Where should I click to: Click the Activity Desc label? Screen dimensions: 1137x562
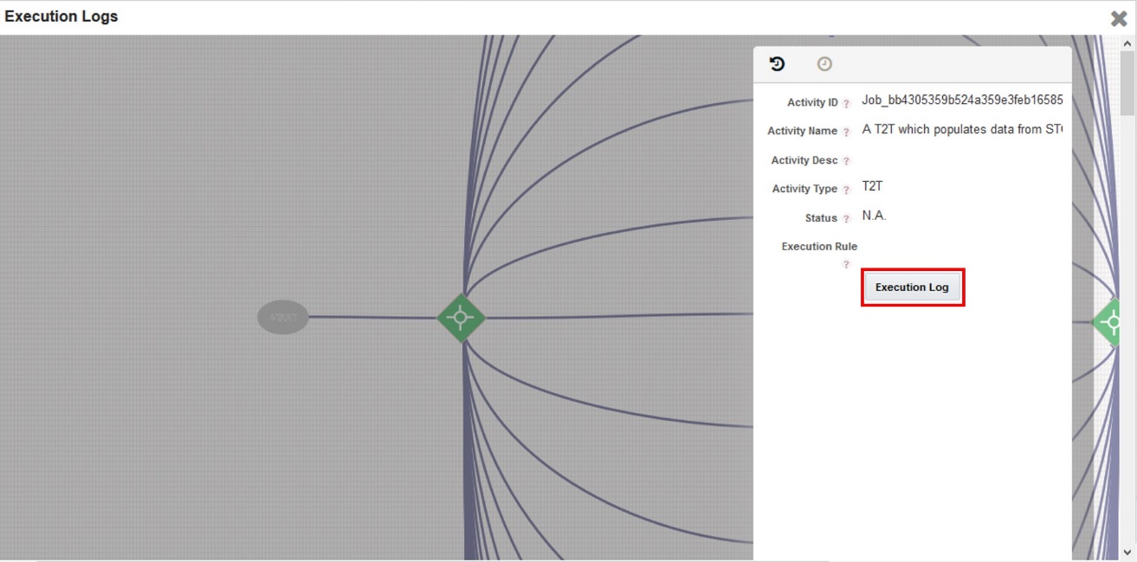click(804, 160)
